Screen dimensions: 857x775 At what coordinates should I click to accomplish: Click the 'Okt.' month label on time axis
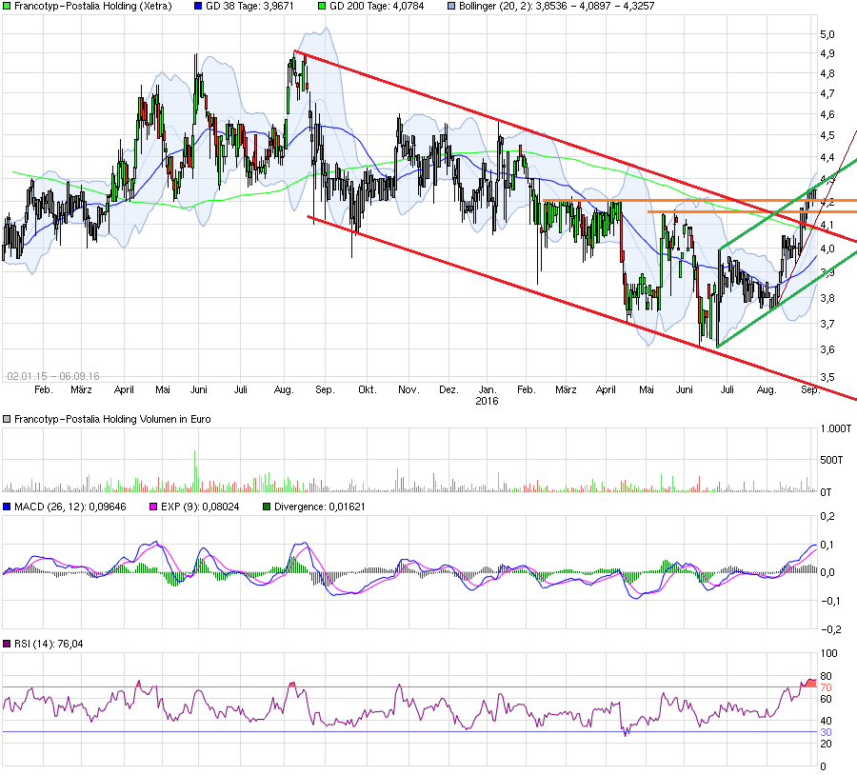tap(368, 389)
